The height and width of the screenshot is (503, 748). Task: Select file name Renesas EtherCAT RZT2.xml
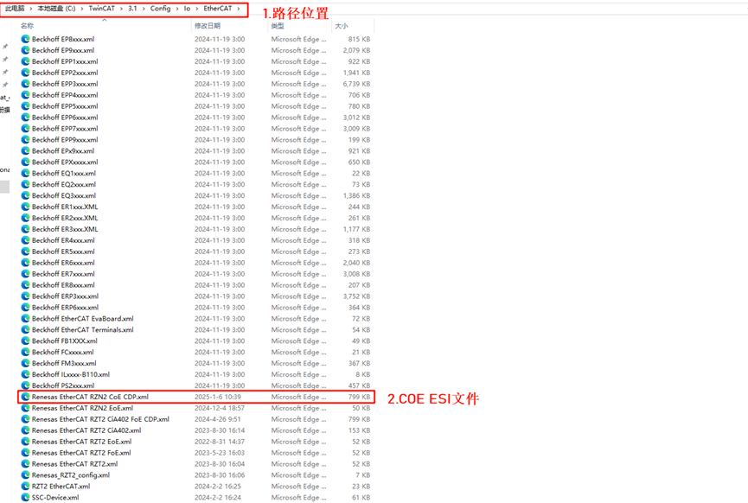click(x=75, y=464)
